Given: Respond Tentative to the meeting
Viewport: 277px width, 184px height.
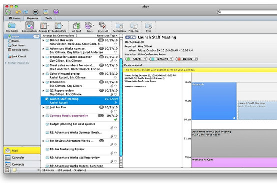Looking at the screenshot, I should 161,59.
